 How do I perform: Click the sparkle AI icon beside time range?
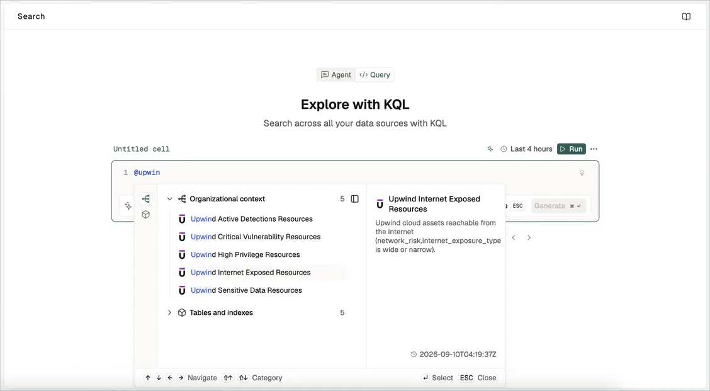pos(490,149)
